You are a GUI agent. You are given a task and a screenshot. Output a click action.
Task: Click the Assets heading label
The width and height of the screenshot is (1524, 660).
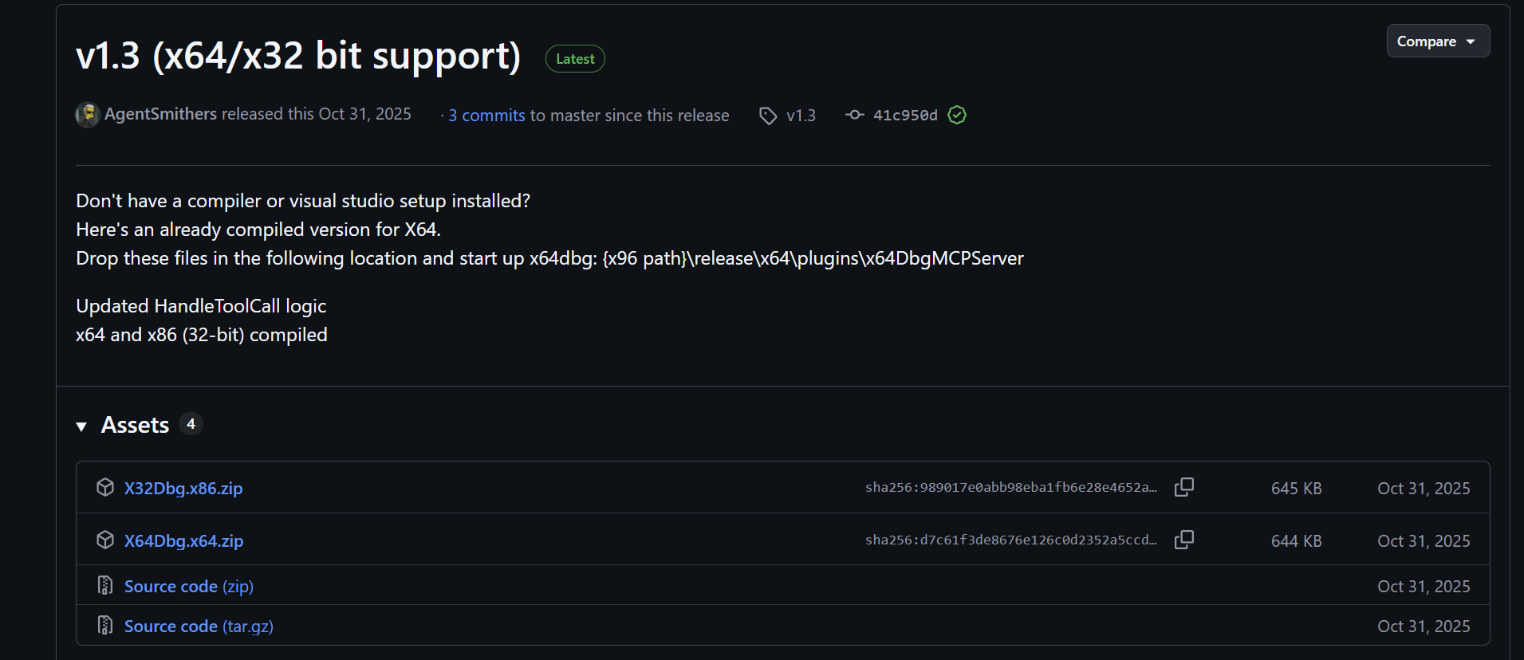[135, 425]
